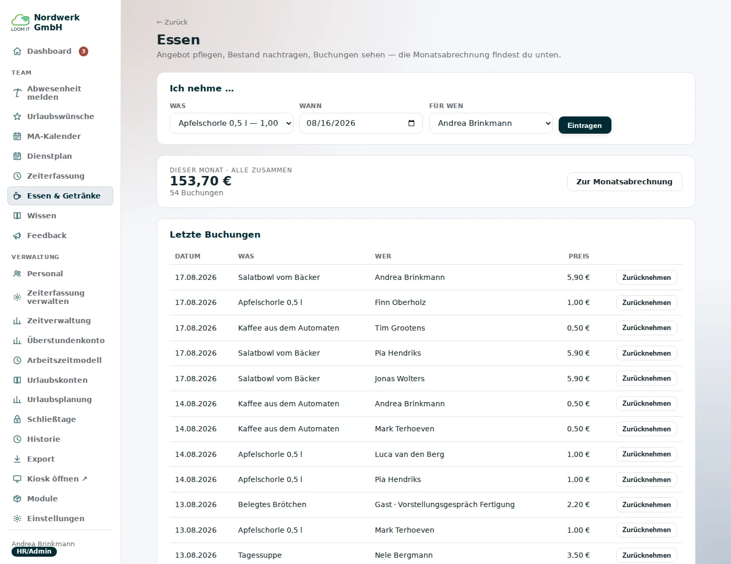Screen dimensions: 731x564
Task: Open Dashboard via the house icon
Action: (x=17, y=51)
